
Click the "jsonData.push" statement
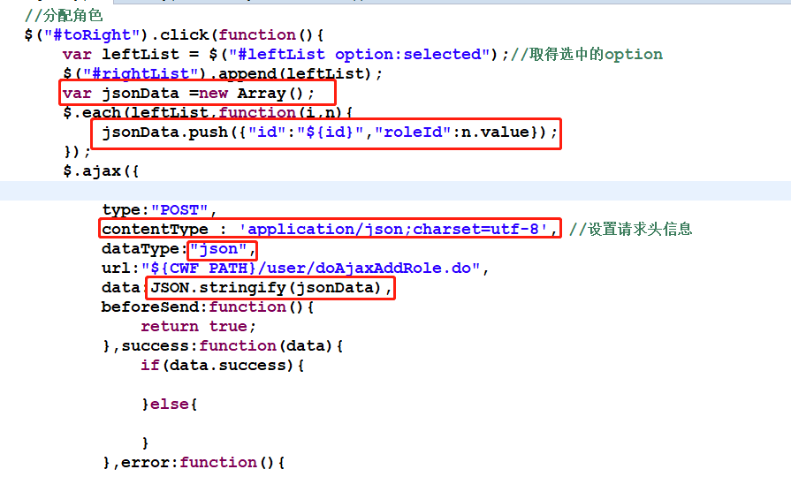pos(327,132)
